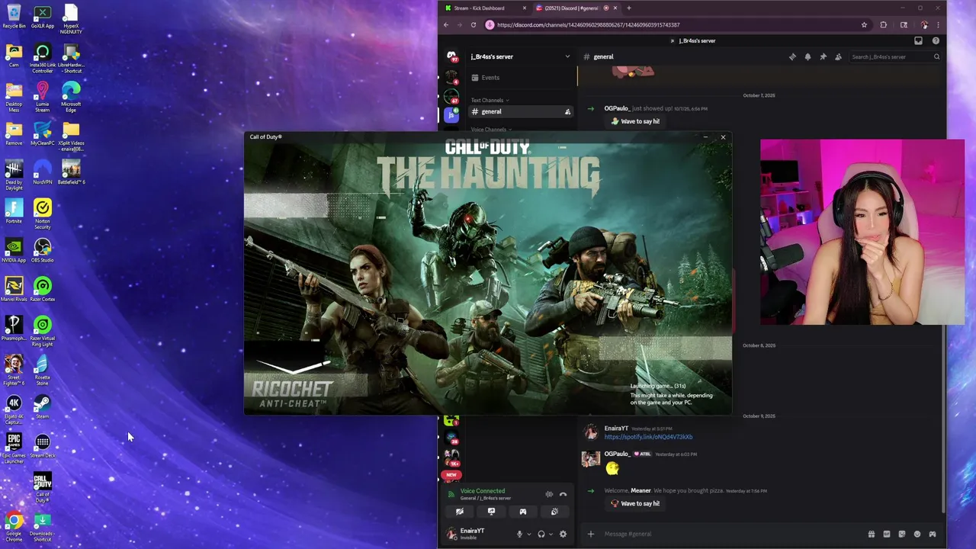Viewport: 976px width, 549px height.
Task: Start an activity in voice panel
Action: (x=523, y=512)
